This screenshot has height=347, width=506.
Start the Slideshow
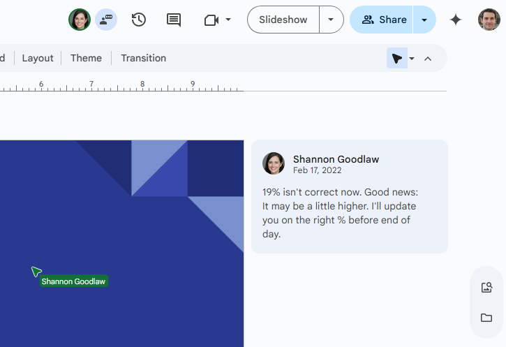[x=283, y=20]
